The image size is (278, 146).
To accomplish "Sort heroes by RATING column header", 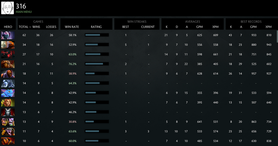I will pyautogui.click(x=96, y=27).
